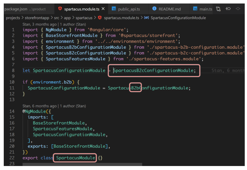Screen dimensions: 247x170
Task: Click 'SpartacusConfigurationModule' on line 18
Action: click(x=69, y=135)
